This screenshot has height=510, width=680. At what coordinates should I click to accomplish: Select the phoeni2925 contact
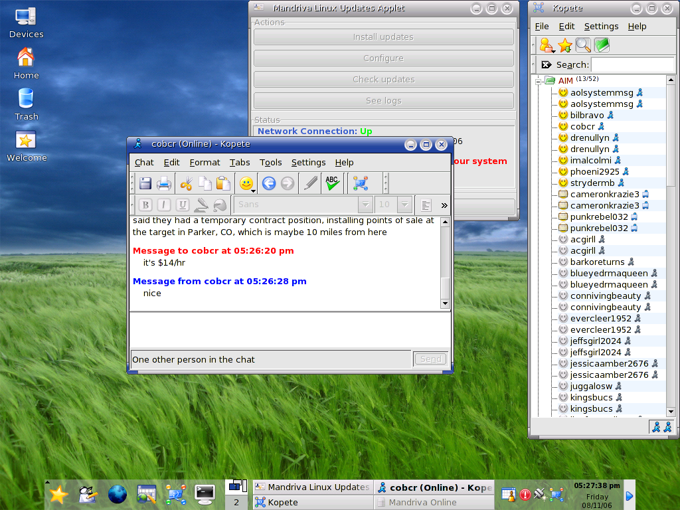click(x=594, y=171)
